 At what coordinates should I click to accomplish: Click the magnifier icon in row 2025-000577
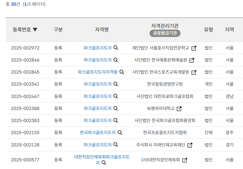tap(104, 163)
